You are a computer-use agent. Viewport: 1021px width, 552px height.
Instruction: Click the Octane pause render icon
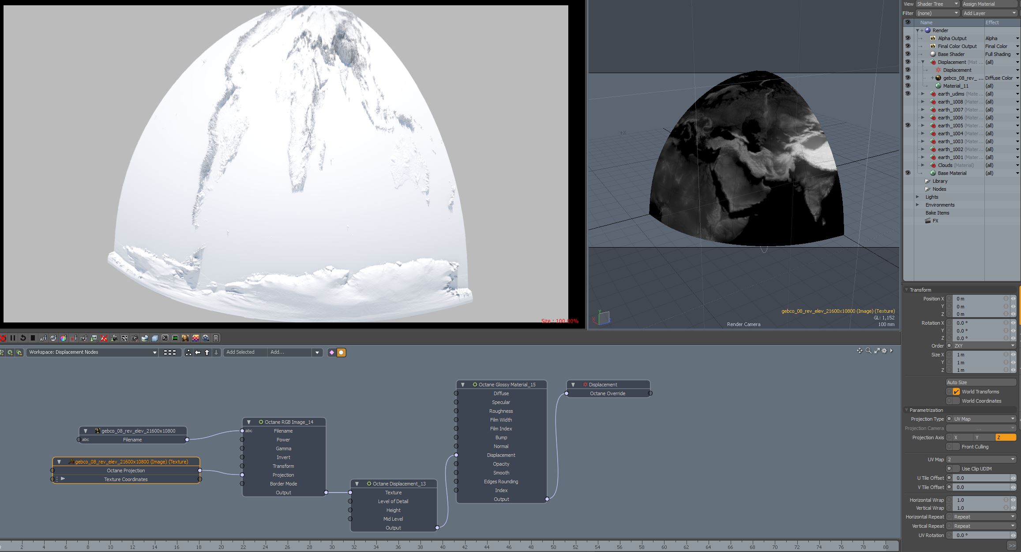tap(13, 338)
